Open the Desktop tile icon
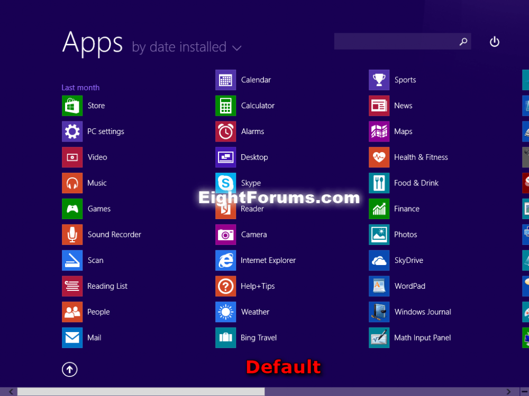 tap(226, 157)
